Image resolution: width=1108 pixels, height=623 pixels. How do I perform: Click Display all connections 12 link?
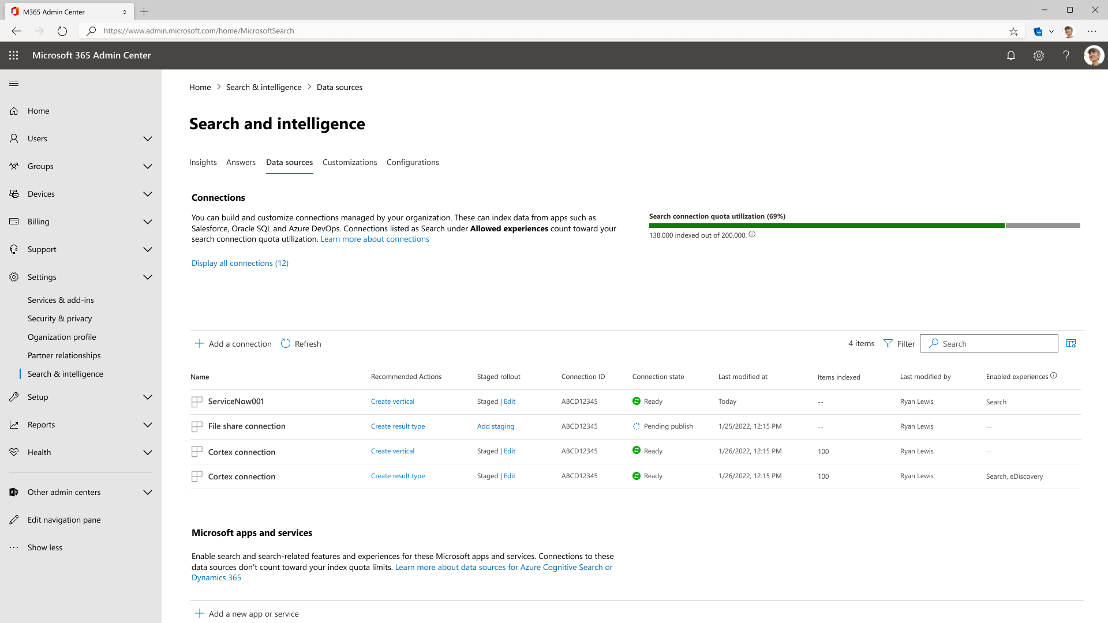239,263
